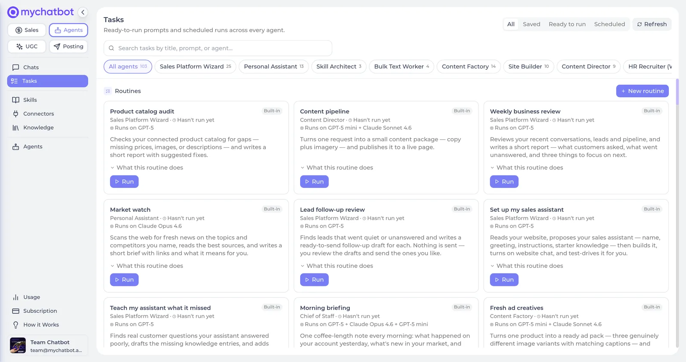The image size is (686, 362).
Task: Click the Built-in badge on Product catalog audit
Action: click(272, 111)
